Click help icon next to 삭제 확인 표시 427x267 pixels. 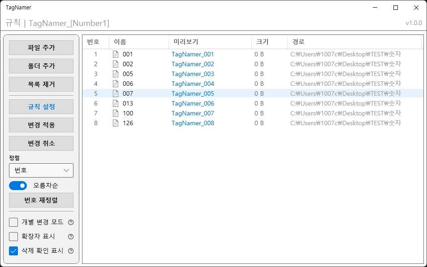(x=70, y=251)
